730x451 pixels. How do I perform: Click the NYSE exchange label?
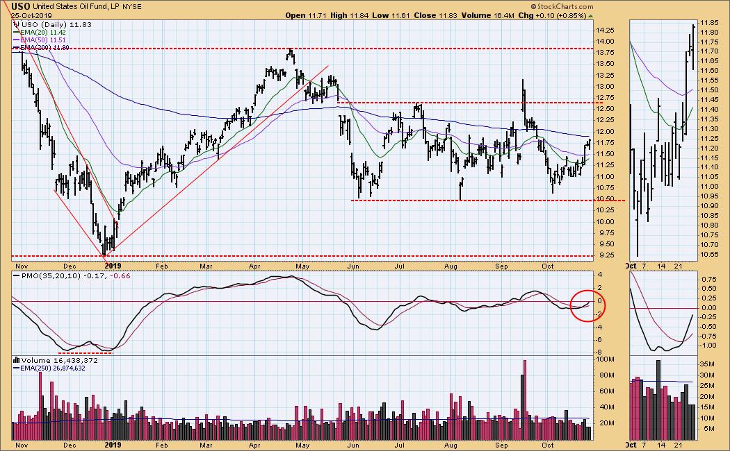click(132, 7)
